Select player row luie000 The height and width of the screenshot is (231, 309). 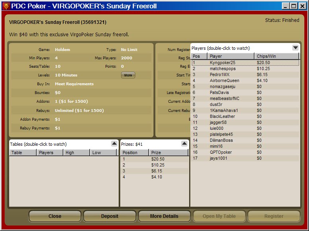245,128
